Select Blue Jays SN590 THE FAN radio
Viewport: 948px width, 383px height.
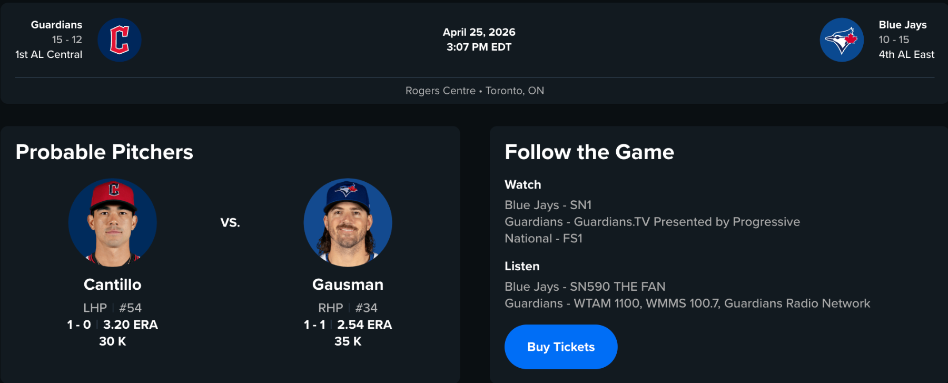tap(585, 287)
